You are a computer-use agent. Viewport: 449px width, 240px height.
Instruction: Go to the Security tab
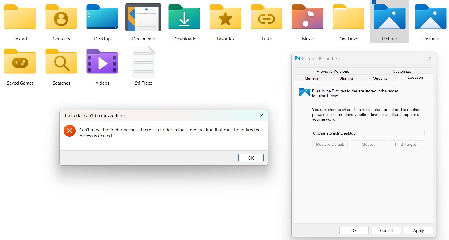pos(380,78)
